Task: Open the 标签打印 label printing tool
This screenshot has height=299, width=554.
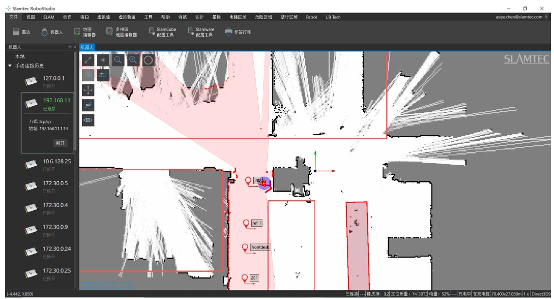Action: [x=238, y=32]
